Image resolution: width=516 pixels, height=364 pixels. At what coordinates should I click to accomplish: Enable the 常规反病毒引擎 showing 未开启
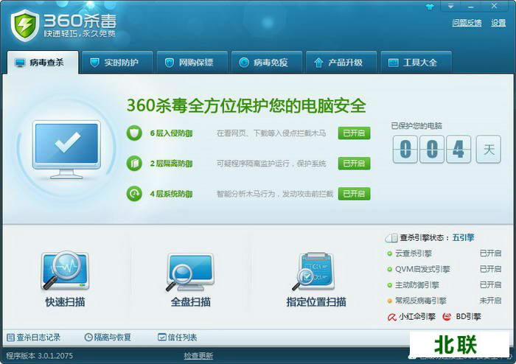pos(490,301)
